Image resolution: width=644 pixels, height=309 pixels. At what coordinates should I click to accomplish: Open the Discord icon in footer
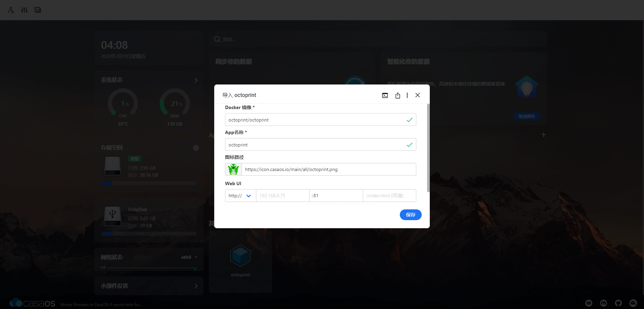coord(604,303)
